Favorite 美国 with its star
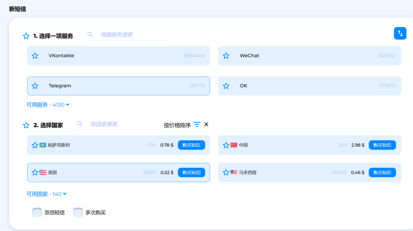 (35, 173)
